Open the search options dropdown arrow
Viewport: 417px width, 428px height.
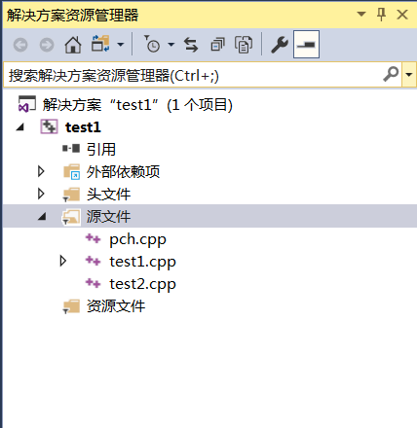409,75
